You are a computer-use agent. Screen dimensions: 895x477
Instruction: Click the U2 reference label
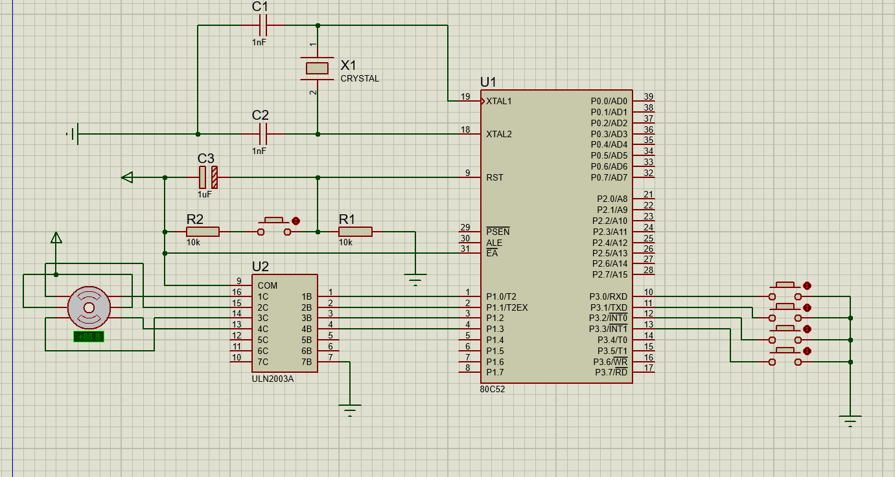(x=261, y=266)
